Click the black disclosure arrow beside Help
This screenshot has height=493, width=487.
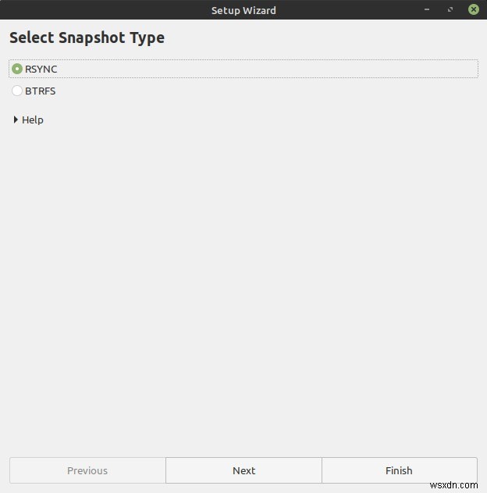16,120
